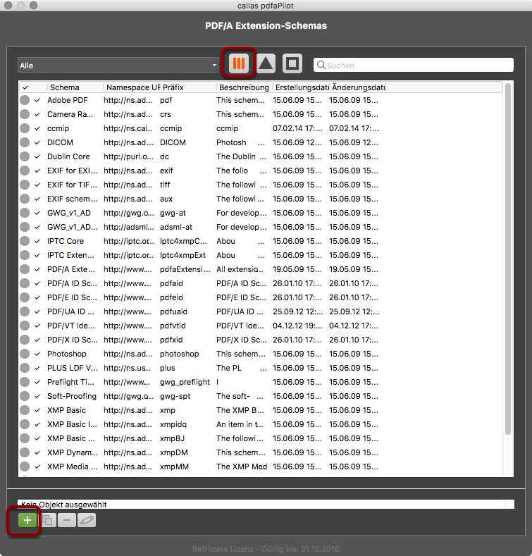
Task: Select the PDF/E ID Sc... schema row
Action: 260,297
